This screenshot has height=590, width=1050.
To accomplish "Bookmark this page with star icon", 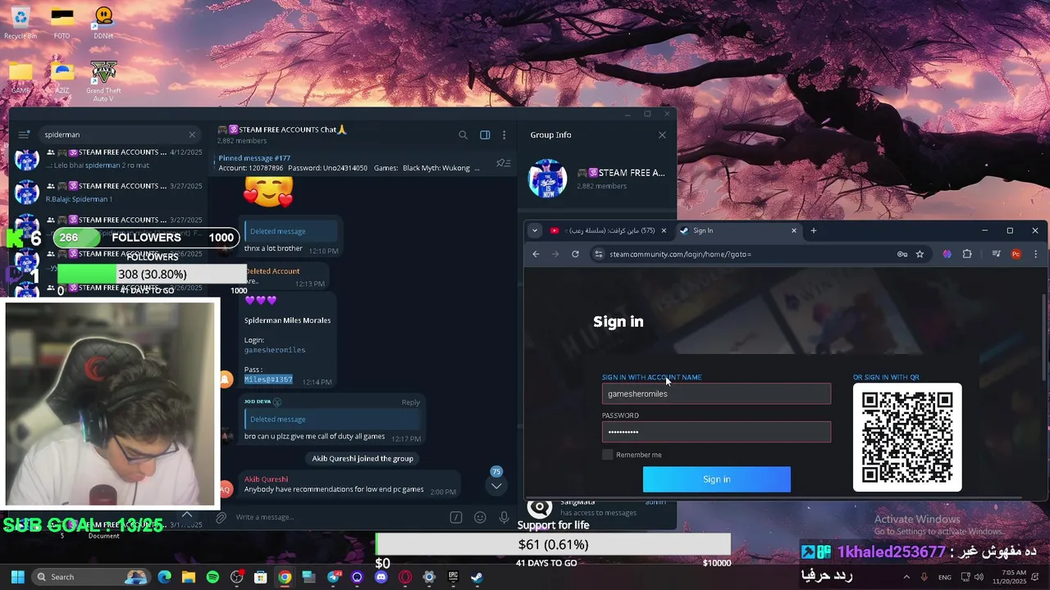I will click(920, 254).
